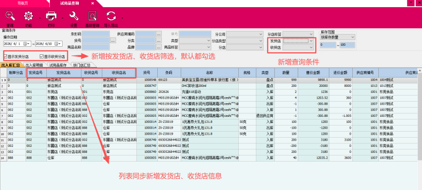The height and width of the screenshot is (190, 422).
Task: Click the 数量 column header
Action: [287, 73]
